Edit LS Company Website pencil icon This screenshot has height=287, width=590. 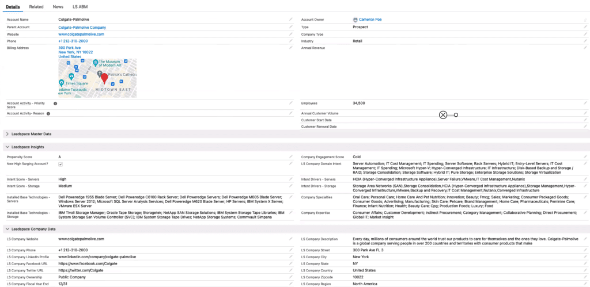290,239
